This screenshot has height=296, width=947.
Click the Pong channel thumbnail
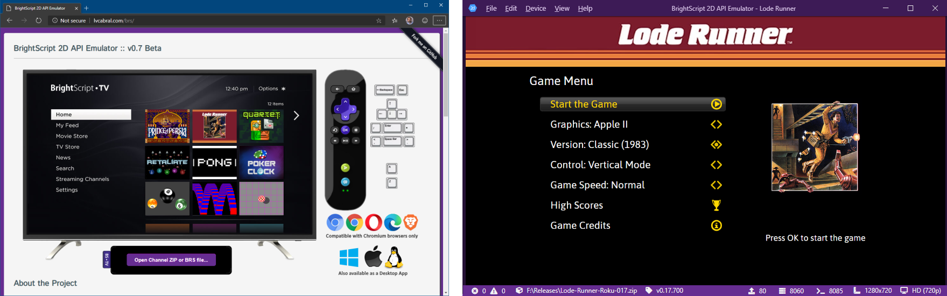(215, 162)
